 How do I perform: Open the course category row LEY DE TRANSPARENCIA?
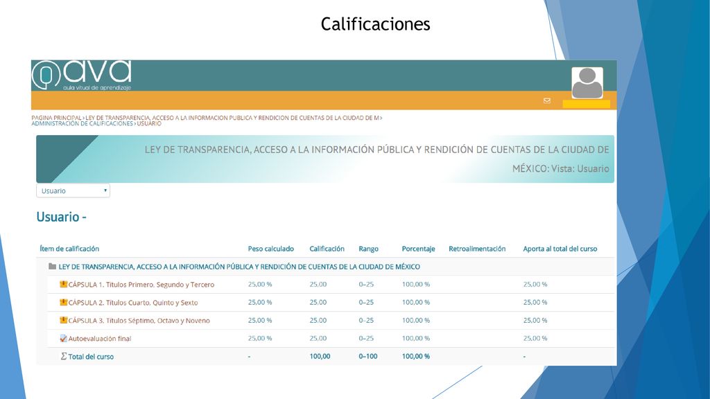pyautogui.click(x=239, y=267)
